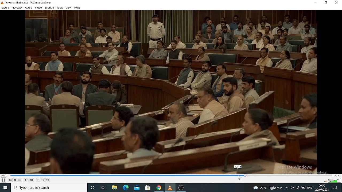Focus the Type here to search box
The height and width of the screenshot is (192, 342).
pos(49,188)
